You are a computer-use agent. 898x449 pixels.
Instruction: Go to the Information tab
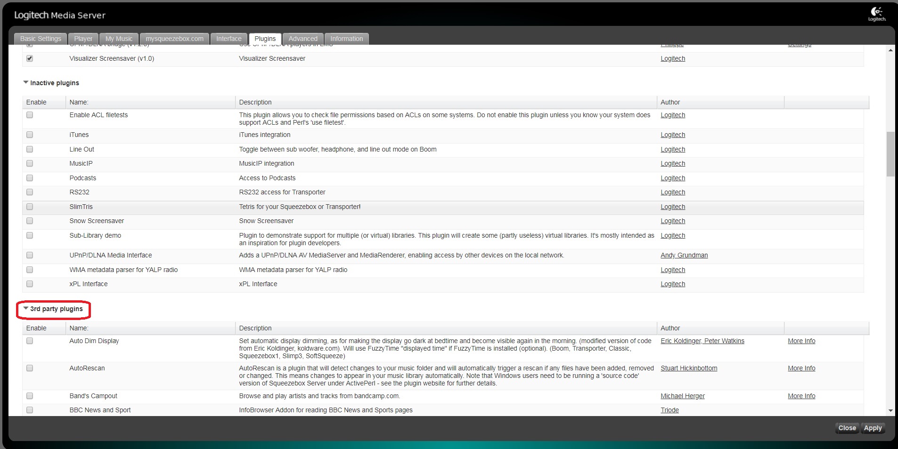pos(347,39)
